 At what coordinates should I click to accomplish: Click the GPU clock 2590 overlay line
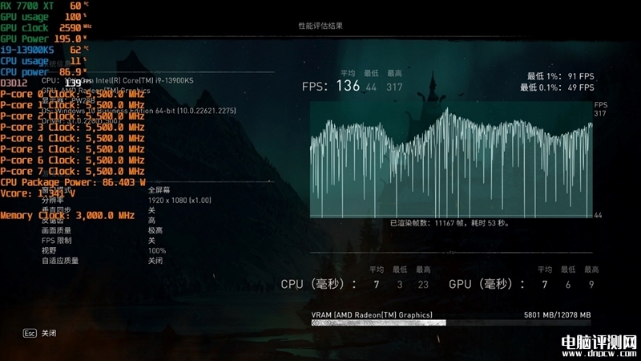click(x=46, y=28)
